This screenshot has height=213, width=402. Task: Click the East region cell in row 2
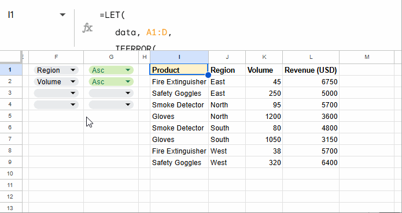[227, 81]
